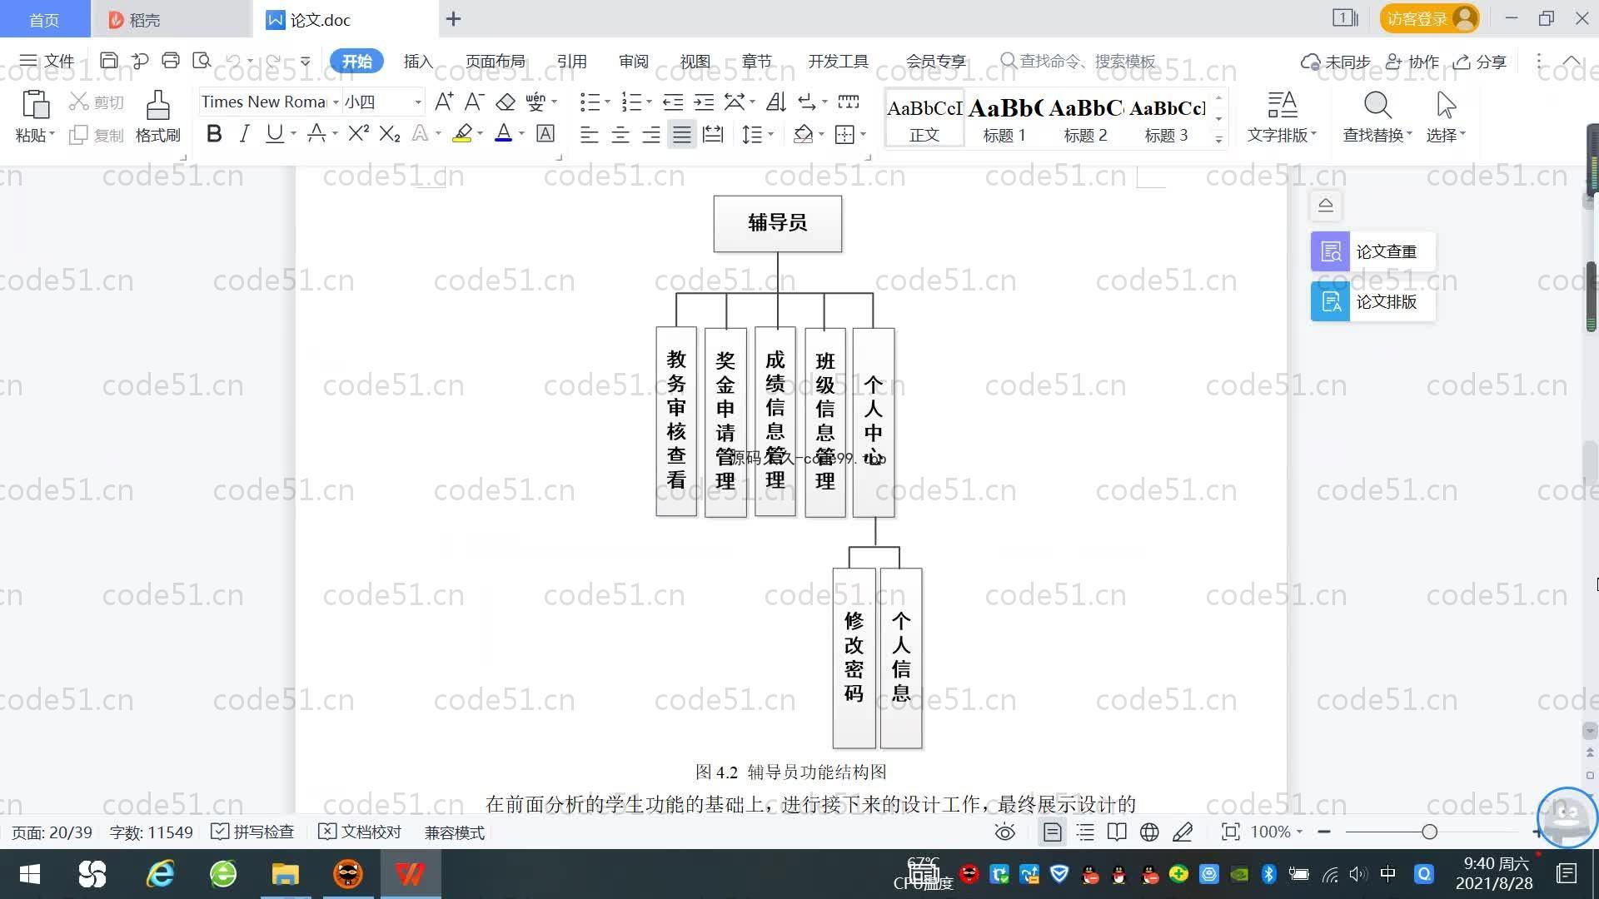Toggle italic formatting

[244, 133]
